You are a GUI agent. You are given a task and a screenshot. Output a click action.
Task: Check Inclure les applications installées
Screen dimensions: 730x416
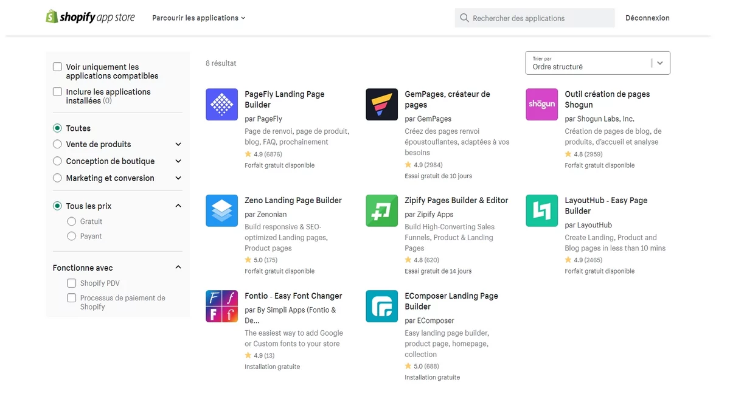(57, 92)
